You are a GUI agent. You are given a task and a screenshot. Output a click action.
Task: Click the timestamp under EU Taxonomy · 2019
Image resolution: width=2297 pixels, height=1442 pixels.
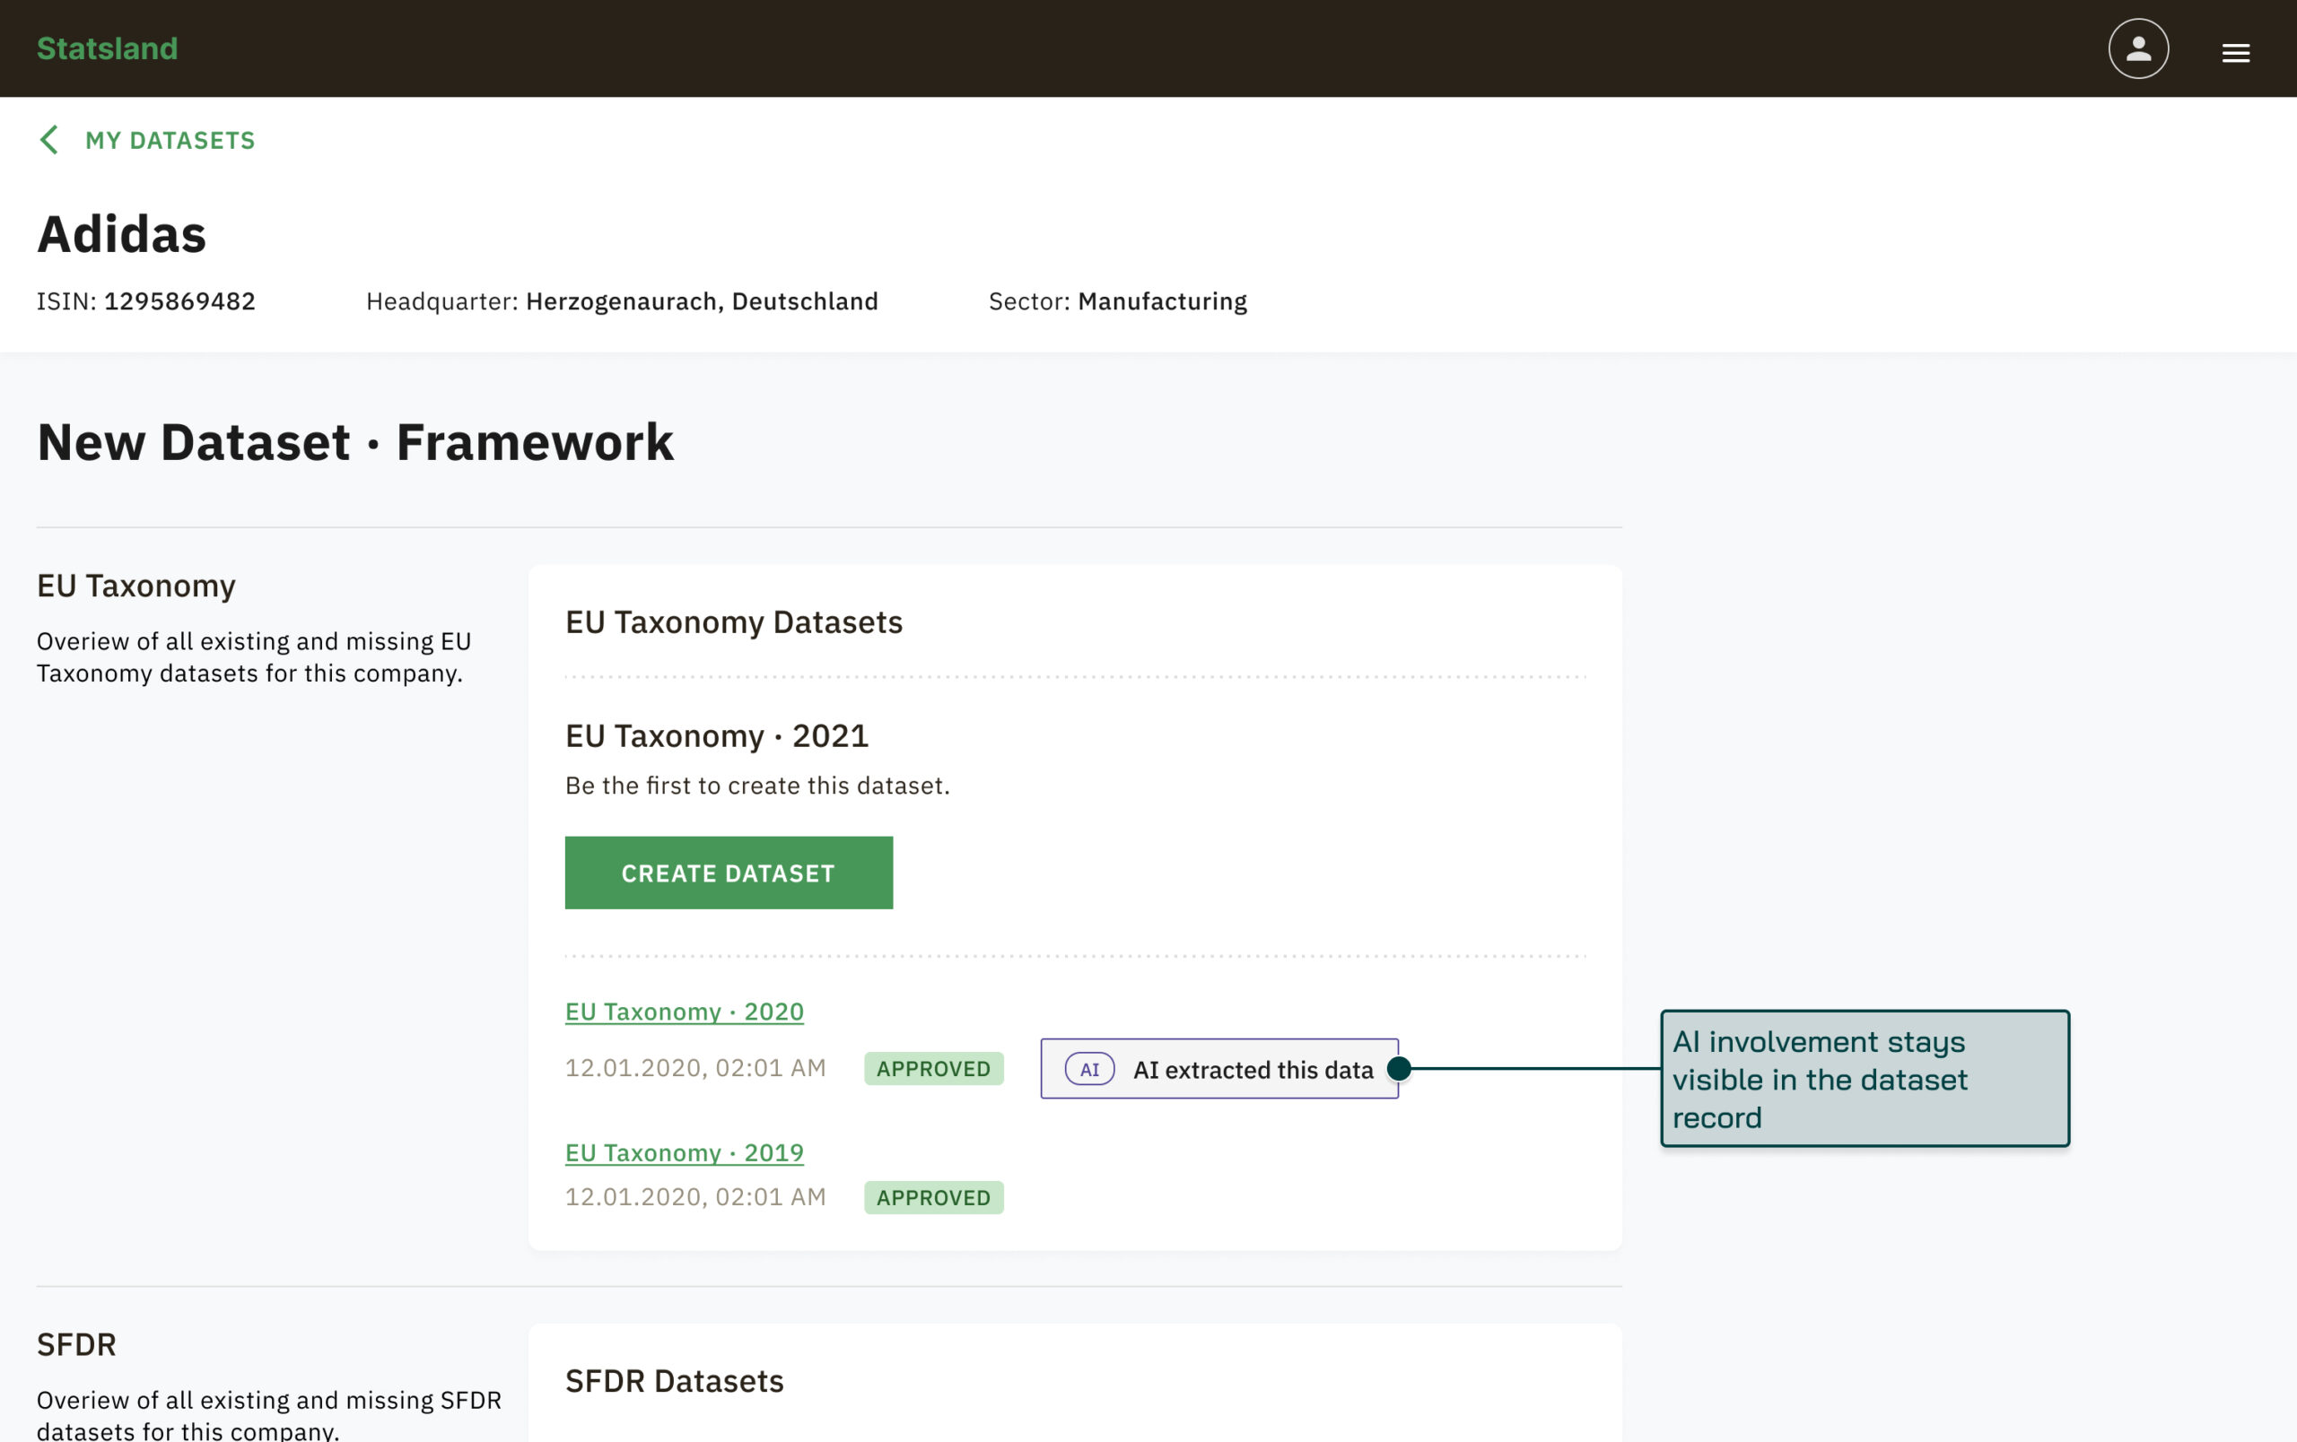695,1196
